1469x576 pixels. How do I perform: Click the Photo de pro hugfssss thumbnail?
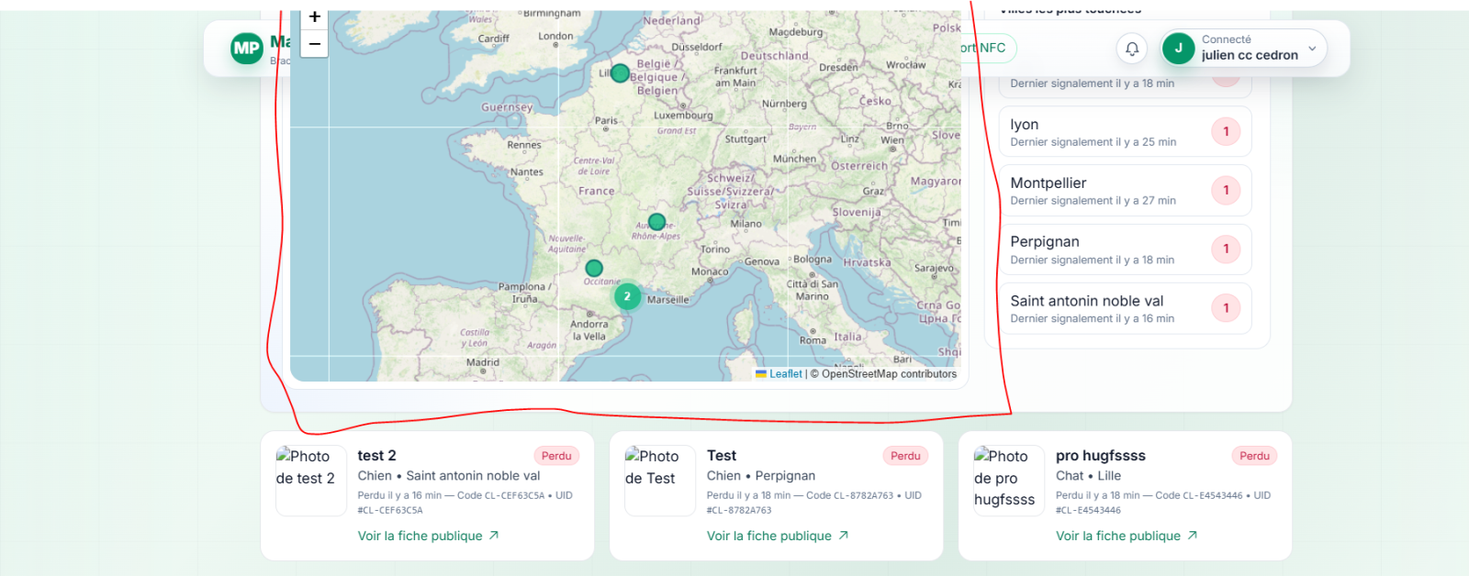(1009, 481)
